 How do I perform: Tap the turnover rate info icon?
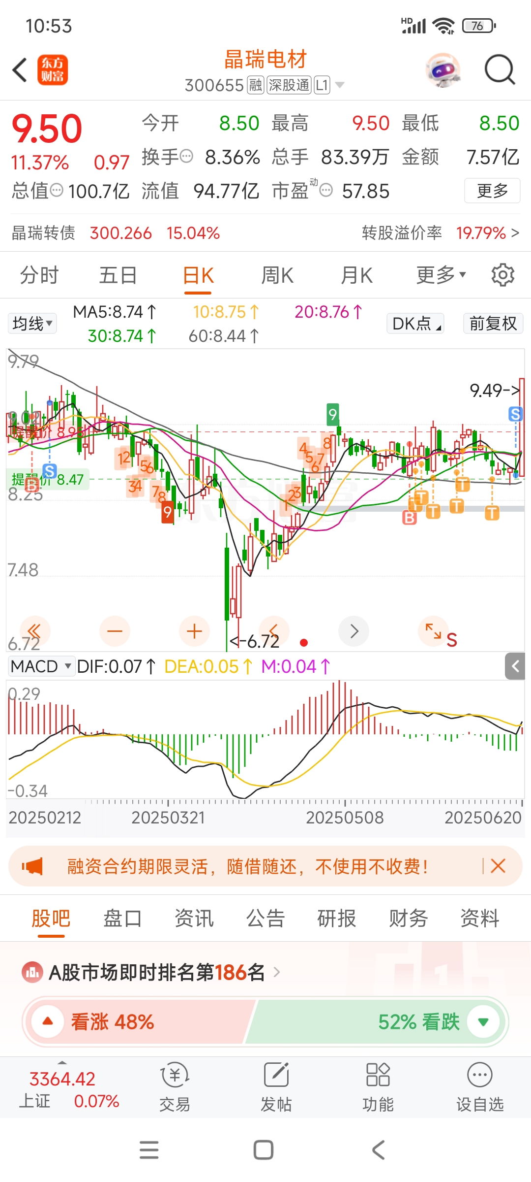click(186, 157)
